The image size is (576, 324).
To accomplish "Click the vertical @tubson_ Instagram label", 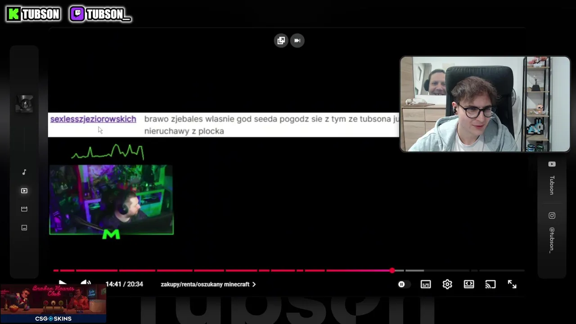I will (552, 240).
